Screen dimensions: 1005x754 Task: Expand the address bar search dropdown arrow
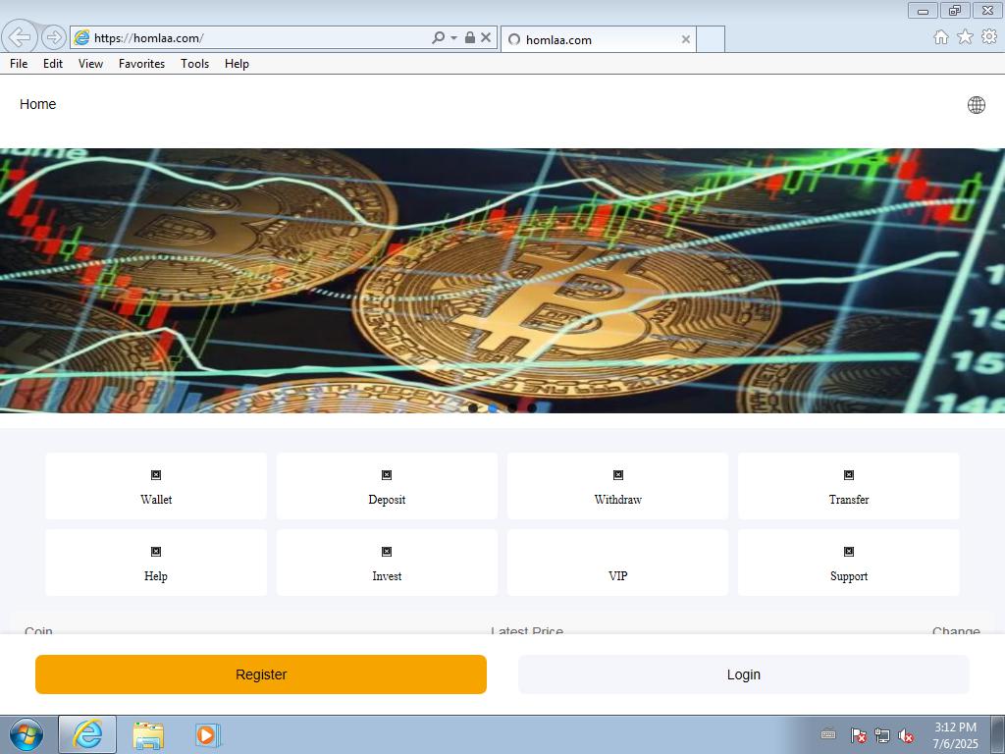tap(453, 38)
